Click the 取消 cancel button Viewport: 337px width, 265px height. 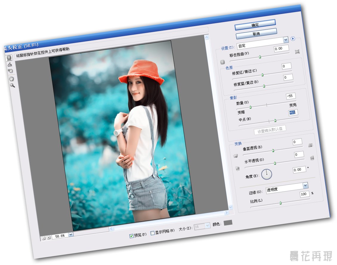point(256,34)
